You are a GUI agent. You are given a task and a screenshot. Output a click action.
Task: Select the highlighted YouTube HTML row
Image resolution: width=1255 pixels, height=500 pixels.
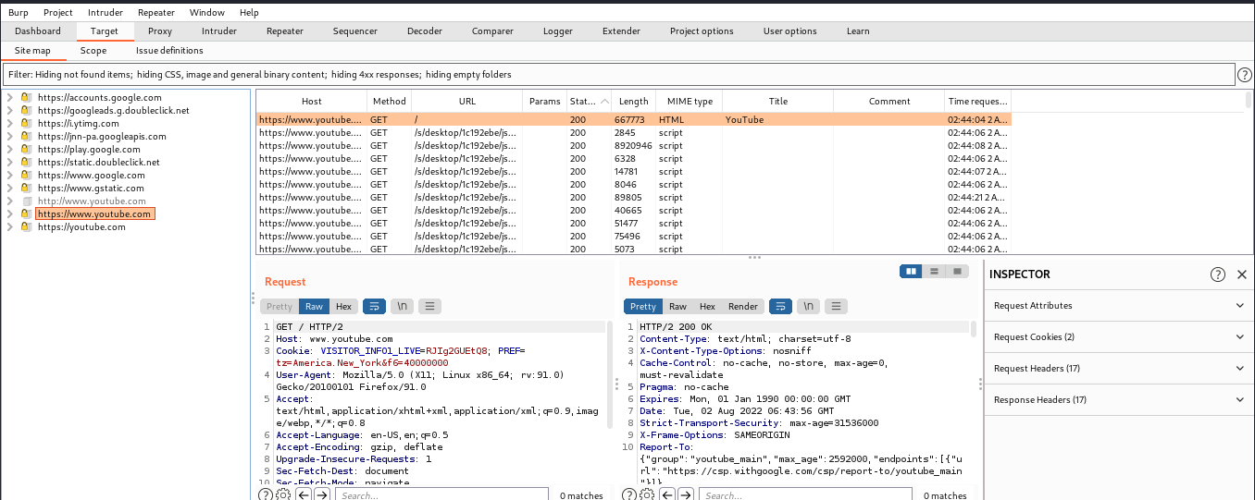click(x=633, y=119)
